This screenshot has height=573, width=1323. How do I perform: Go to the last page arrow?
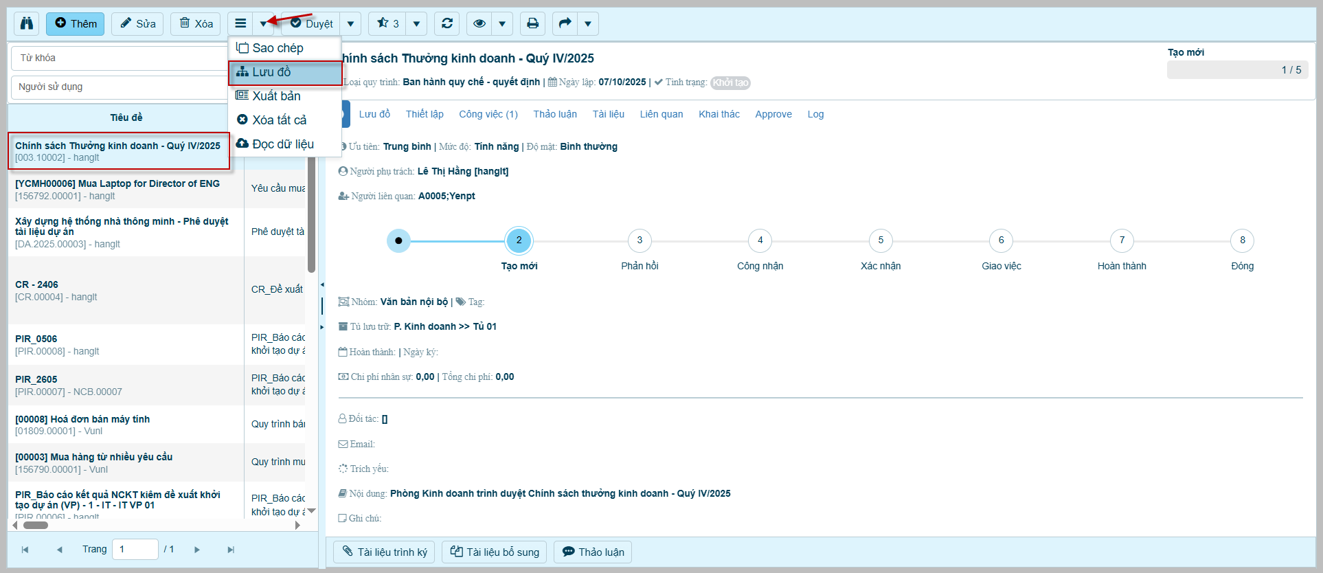tap(231, 550)
